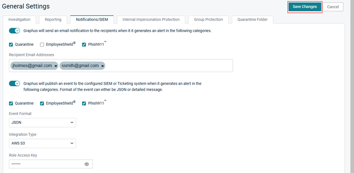Switch to the Investigation tab

[x=20, y=19]
